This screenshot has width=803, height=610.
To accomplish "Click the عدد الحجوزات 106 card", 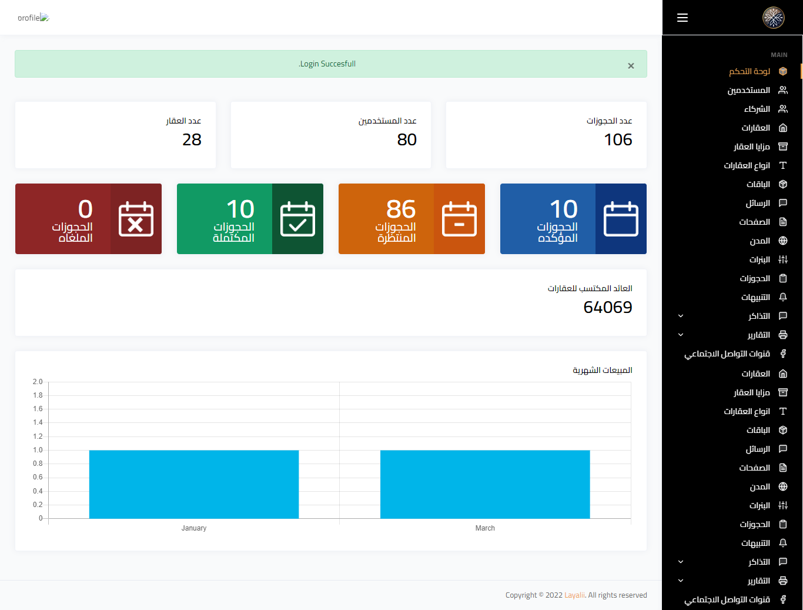I will 546,135.
